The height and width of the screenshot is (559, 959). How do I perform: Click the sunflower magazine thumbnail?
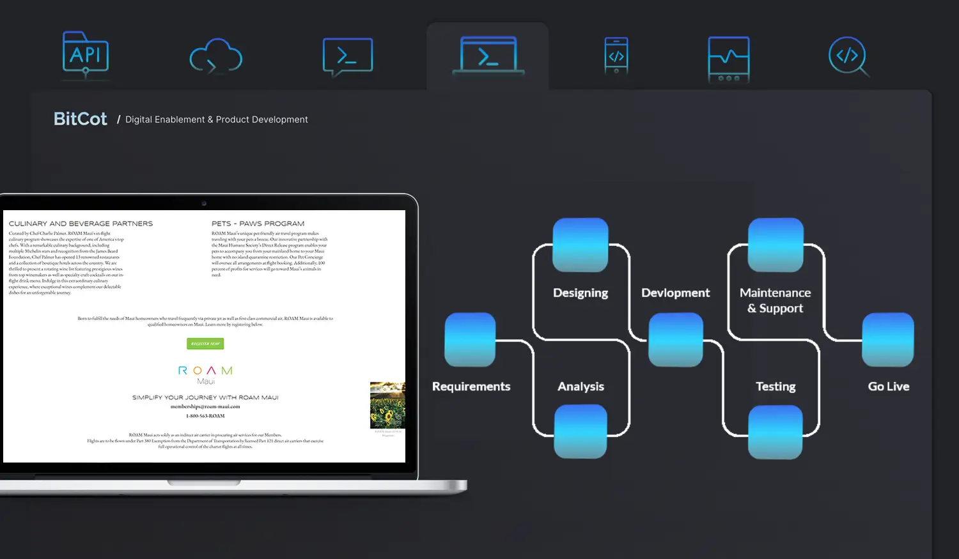point(387,406)
